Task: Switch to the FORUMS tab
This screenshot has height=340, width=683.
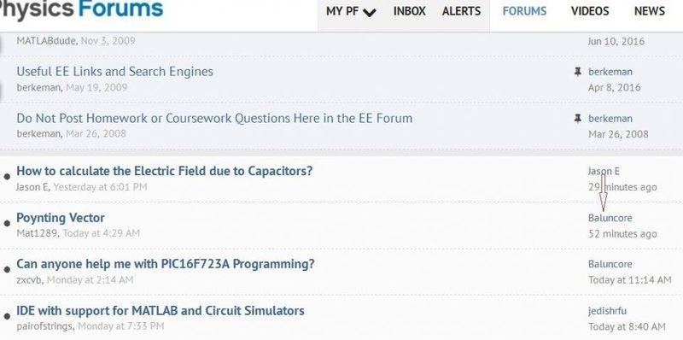Action: 524,11
